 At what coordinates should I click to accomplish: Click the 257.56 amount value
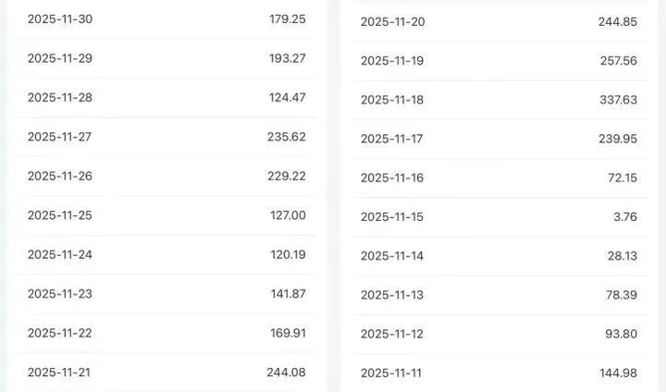(618, 61)
